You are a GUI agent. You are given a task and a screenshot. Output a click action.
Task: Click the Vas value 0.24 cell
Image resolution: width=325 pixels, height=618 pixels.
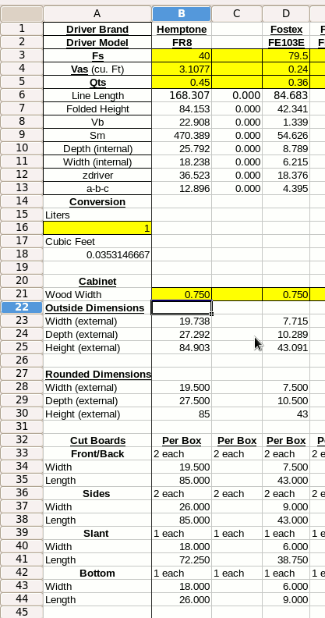[x=286, y=69]
